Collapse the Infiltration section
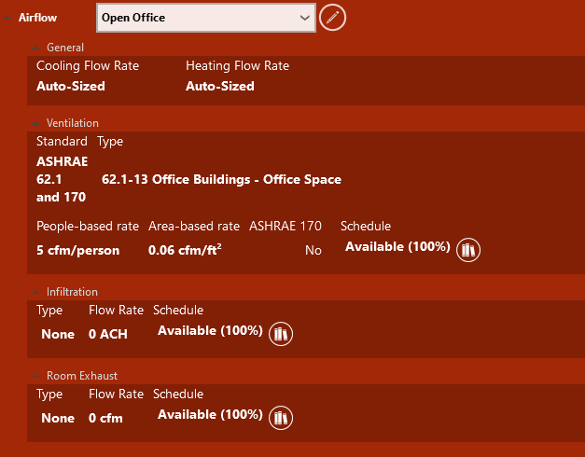Screen dimensions: 585x457 (x=35, y=292)
